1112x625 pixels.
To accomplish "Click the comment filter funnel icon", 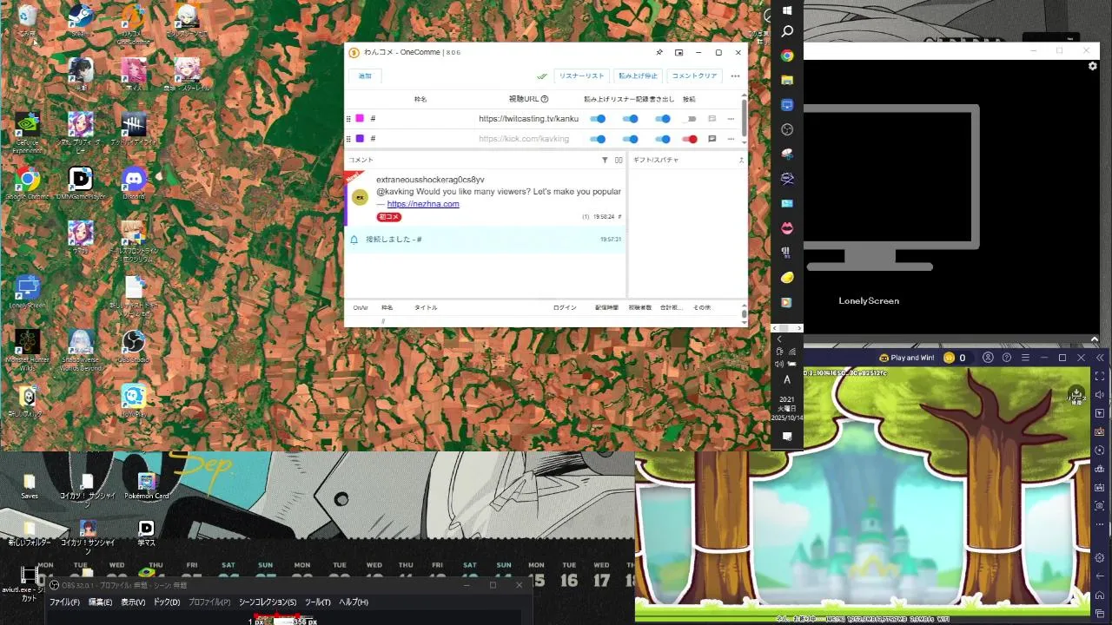I will pos(606,161).
